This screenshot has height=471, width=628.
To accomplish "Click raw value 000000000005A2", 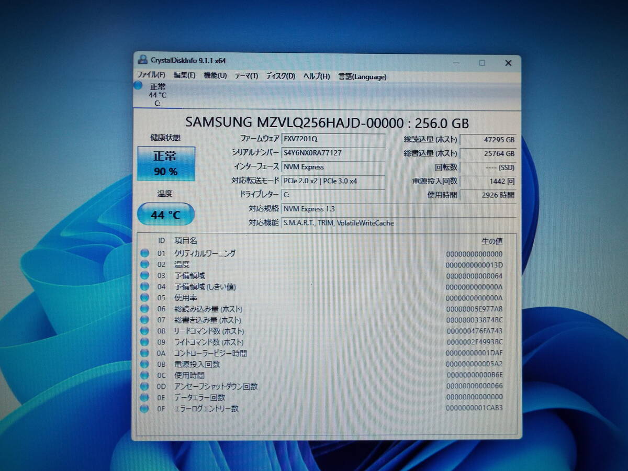I will (x=474, y=364).
